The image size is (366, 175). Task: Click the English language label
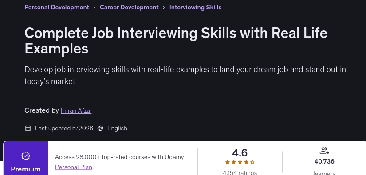point(117,128)
